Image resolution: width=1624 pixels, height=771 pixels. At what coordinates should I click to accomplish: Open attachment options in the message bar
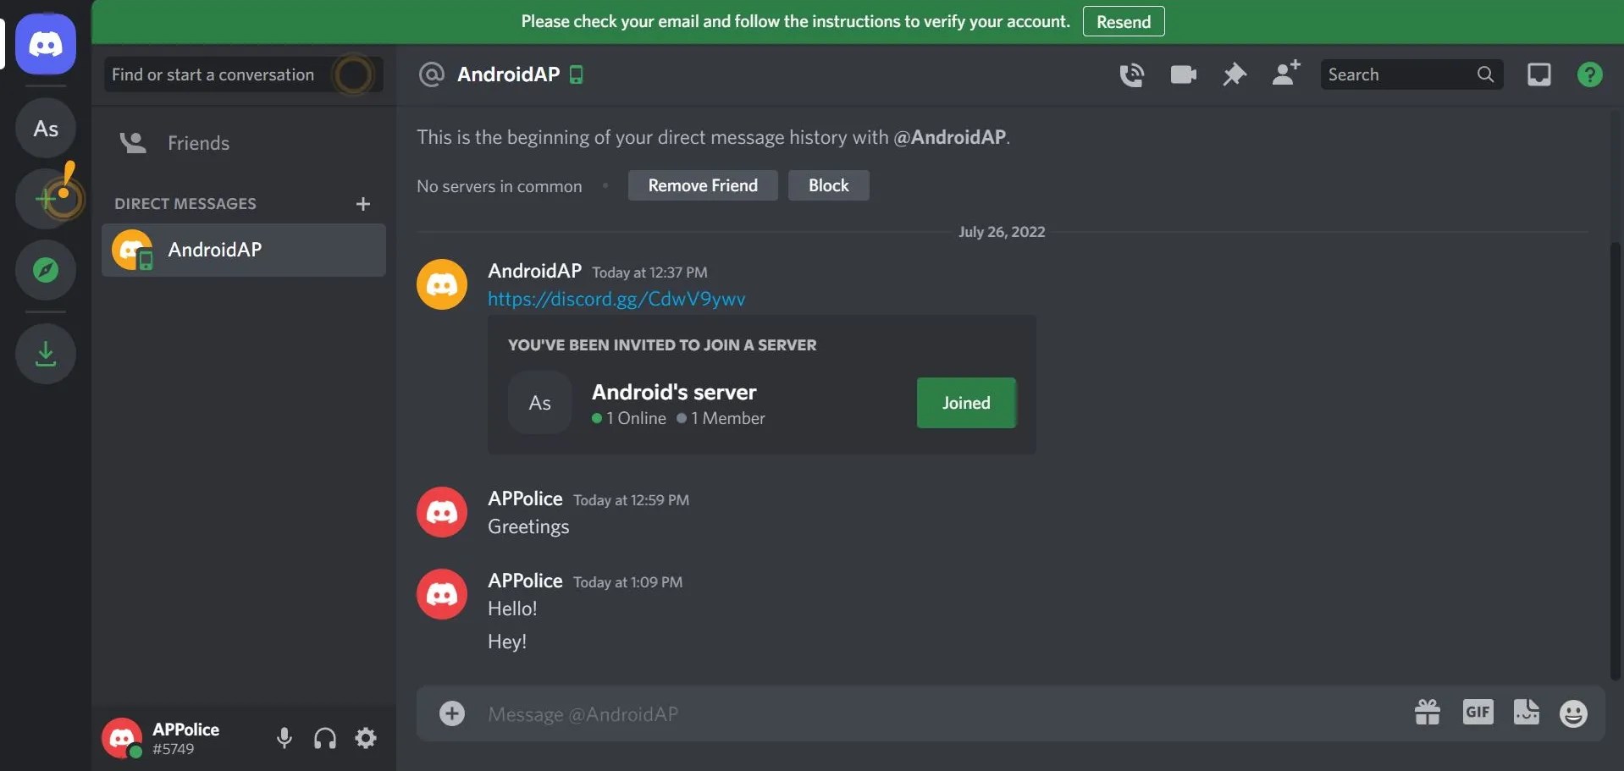click(452, 713)
